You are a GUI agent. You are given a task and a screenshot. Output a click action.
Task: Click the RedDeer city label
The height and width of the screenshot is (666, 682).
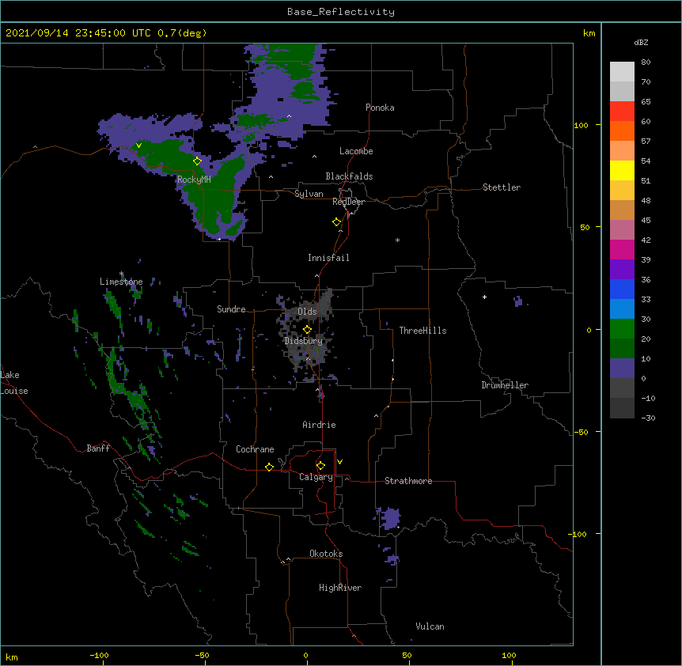pyautogui.click(x=348, y=202)
